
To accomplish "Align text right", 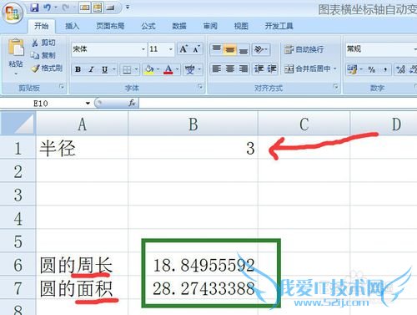I will pos(243,69).
